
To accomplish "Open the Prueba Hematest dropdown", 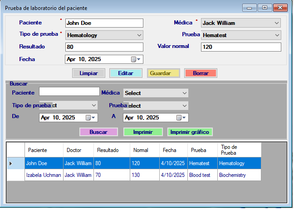I will [277, 35].
